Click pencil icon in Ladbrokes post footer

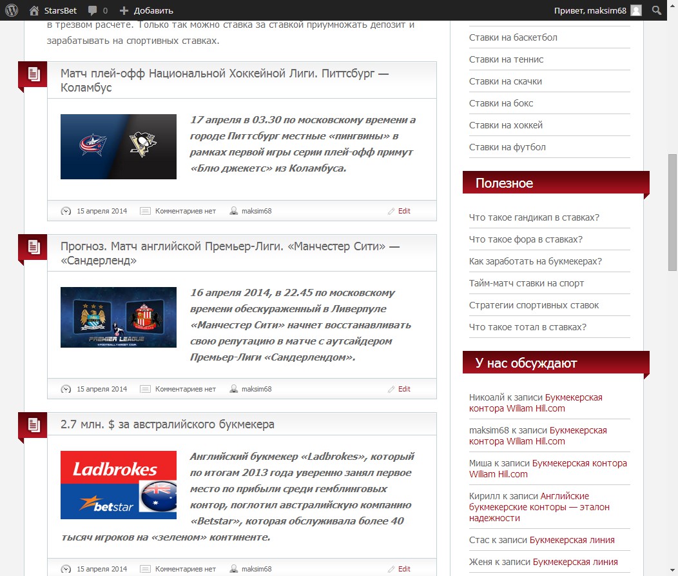point(391,569)
